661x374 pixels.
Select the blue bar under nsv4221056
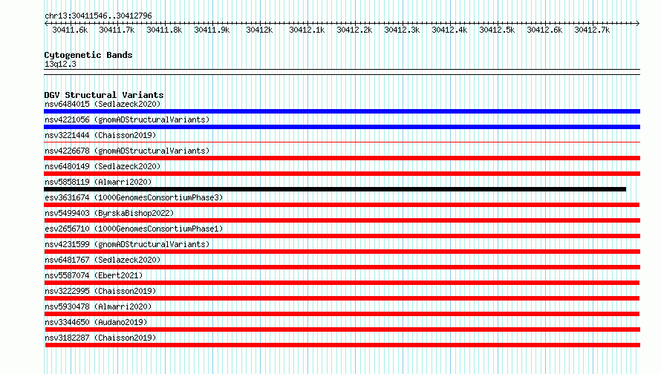tap(342, 127)
